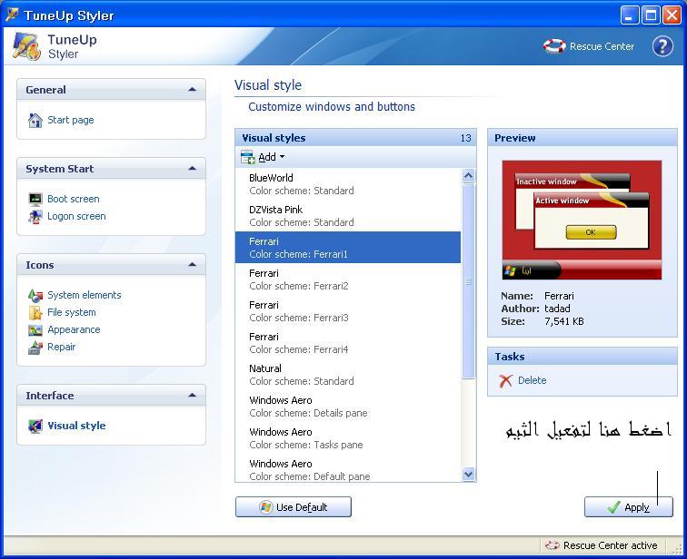The height and width of the screenshot is (559, 687).
Task: Select the BlueWorld visual style
Action: pyautogui.click(x=348, y=184)
